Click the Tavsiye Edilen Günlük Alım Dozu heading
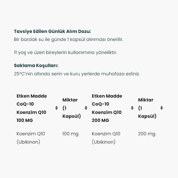Screen dimensions: 178x178 click(x=53, y=31)
